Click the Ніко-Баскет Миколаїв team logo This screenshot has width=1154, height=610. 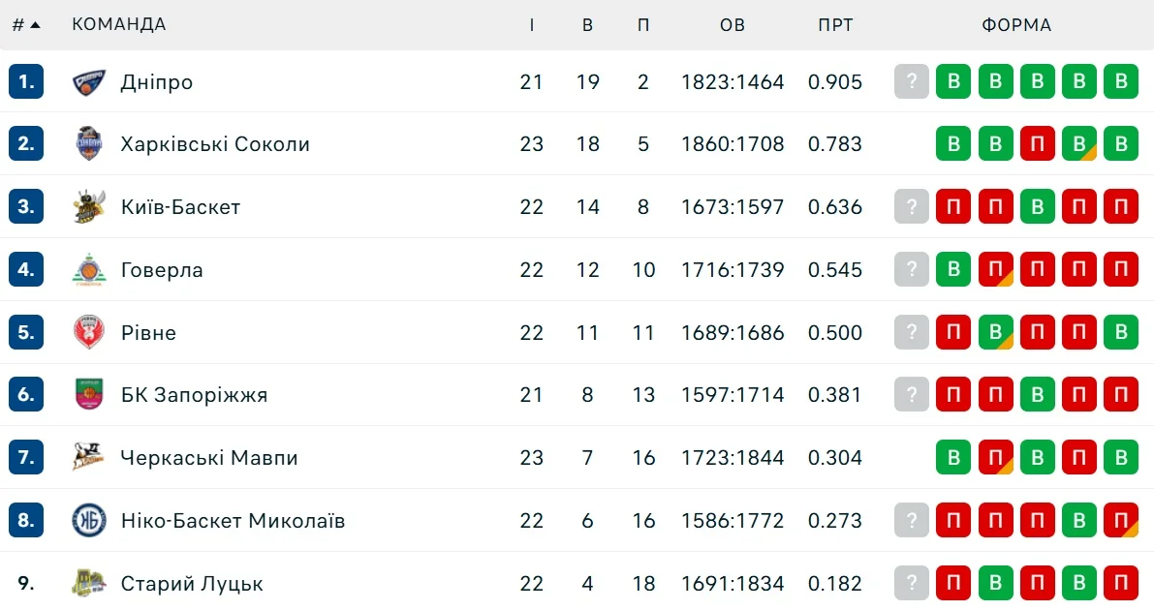89,521
